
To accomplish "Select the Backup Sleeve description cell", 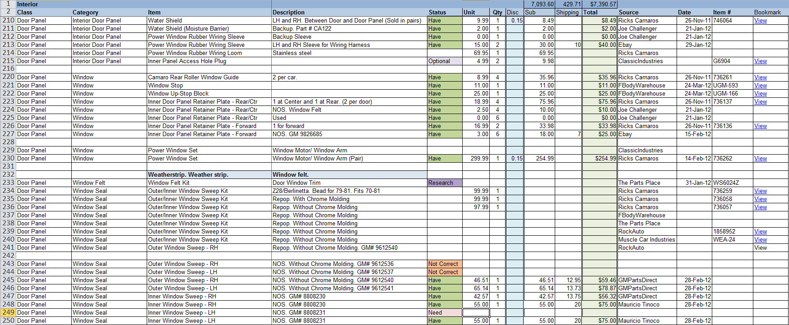I will coord(349,37).
